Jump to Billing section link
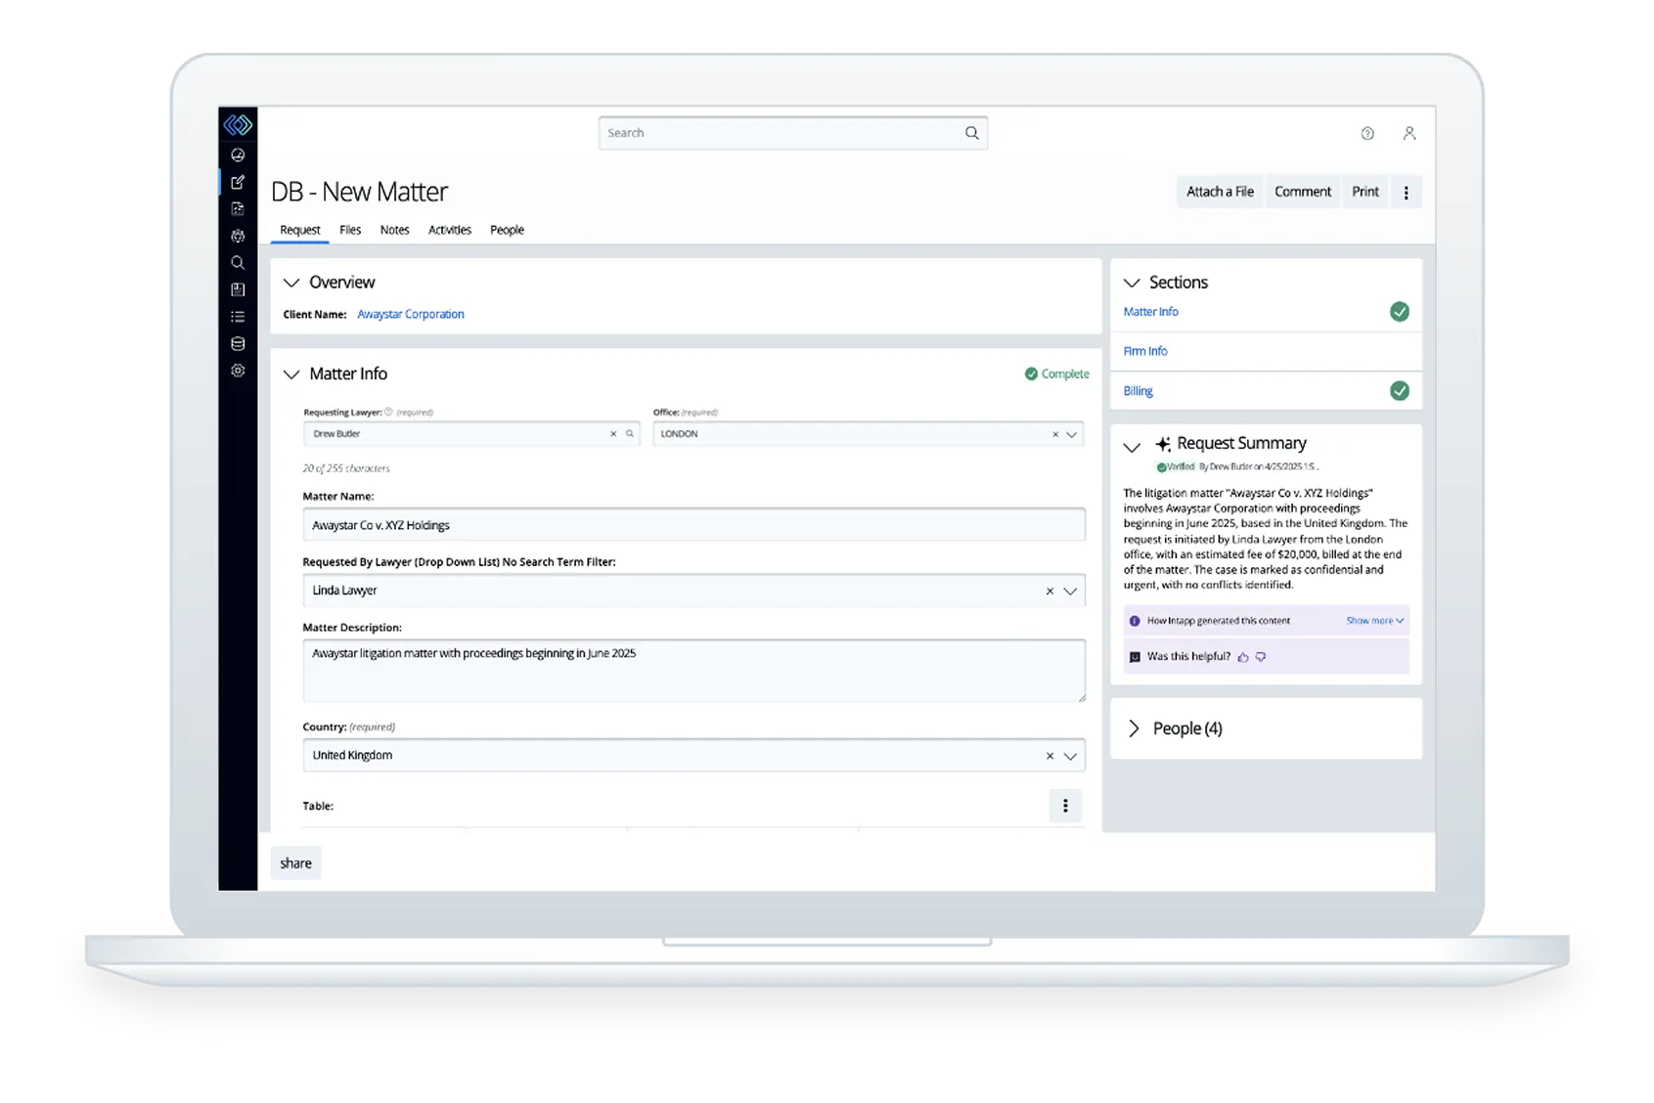Image resolution: width=1654 pixels, height=1103 pixels. click(1138, 391)
